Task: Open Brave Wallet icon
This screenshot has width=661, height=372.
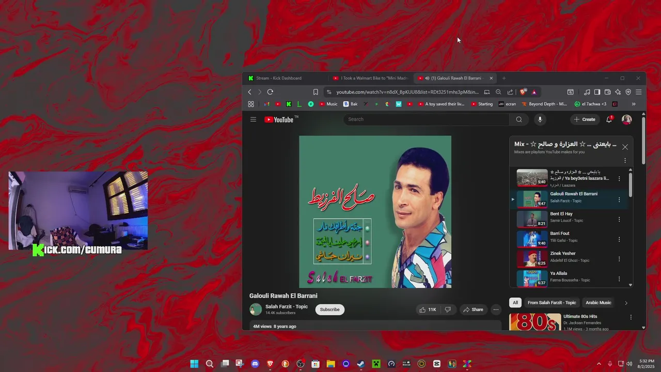Action: (x=607, y=92)
